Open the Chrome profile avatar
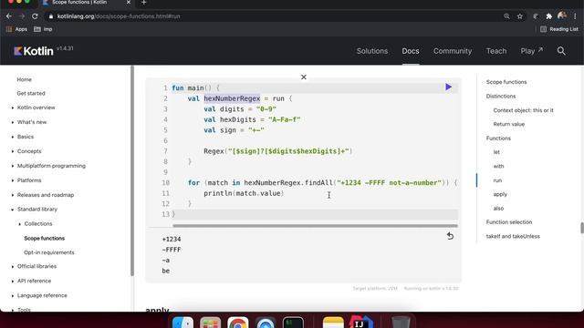This screenshot has height=328, width=584. pyautogui.click(x=562, y=16)
